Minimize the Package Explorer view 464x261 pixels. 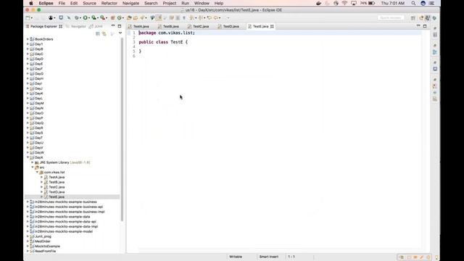pyautogui.click(x=113, y=26)
